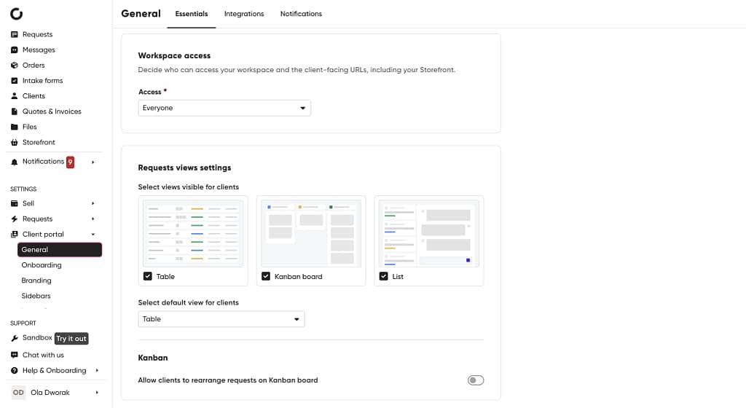Image resolution: width=746 pixels, height=408 pixels.
Task: Click the Storefront basket icon
Action: [15, 142]
